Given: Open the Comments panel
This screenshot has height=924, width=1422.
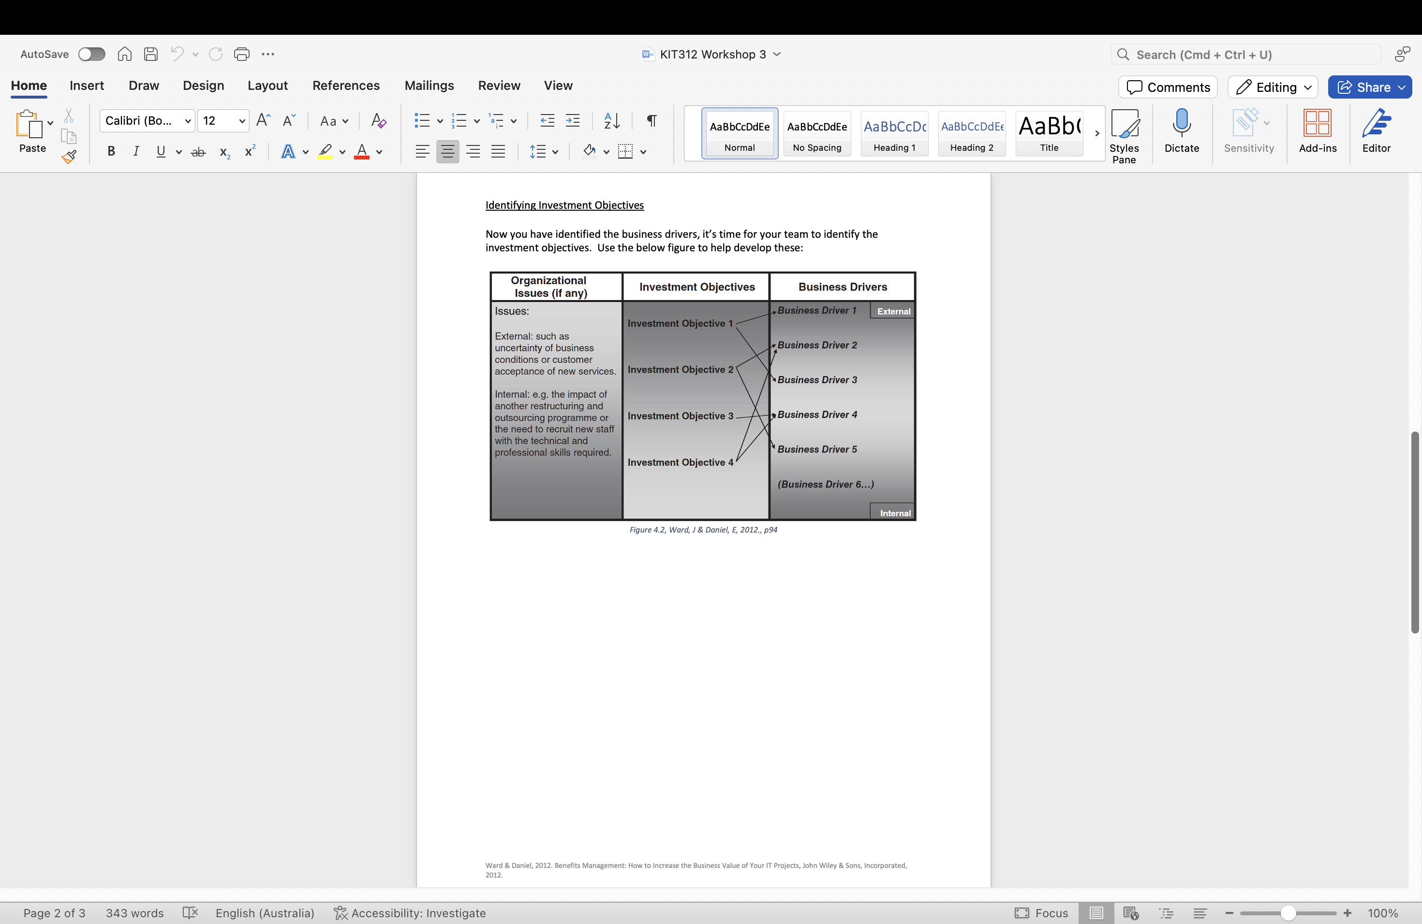Looking at the screenshot, I should coord(1167,87).
